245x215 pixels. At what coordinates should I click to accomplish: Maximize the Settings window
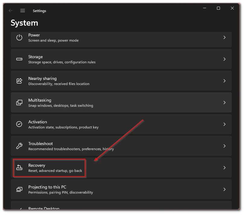click(x=218, y=8)
